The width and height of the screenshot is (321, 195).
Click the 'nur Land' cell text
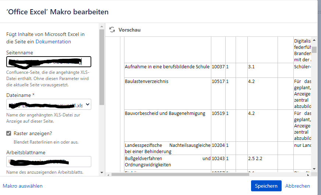coord(302,145)
